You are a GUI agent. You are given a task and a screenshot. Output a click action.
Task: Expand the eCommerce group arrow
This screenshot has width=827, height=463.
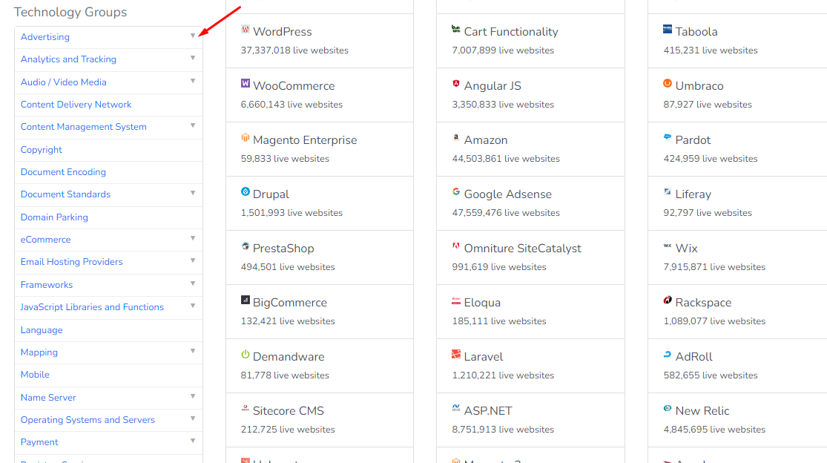coord(193,238)
